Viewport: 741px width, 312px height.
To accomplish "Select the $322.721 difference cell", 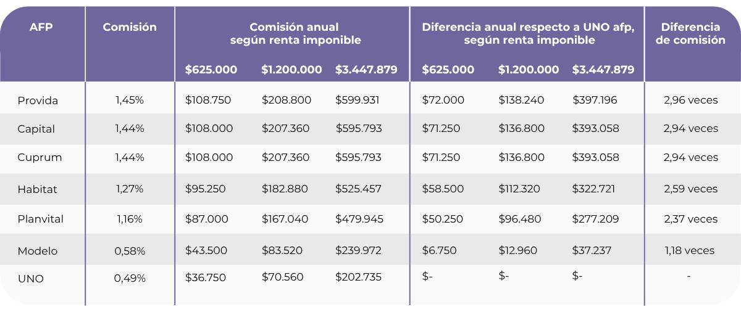I will click(593, 189).
